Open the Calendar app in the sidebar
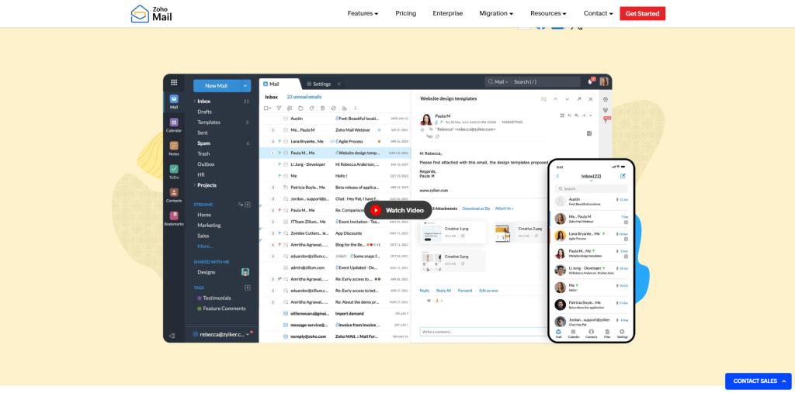The image size is (795, 393). point(174,125)
